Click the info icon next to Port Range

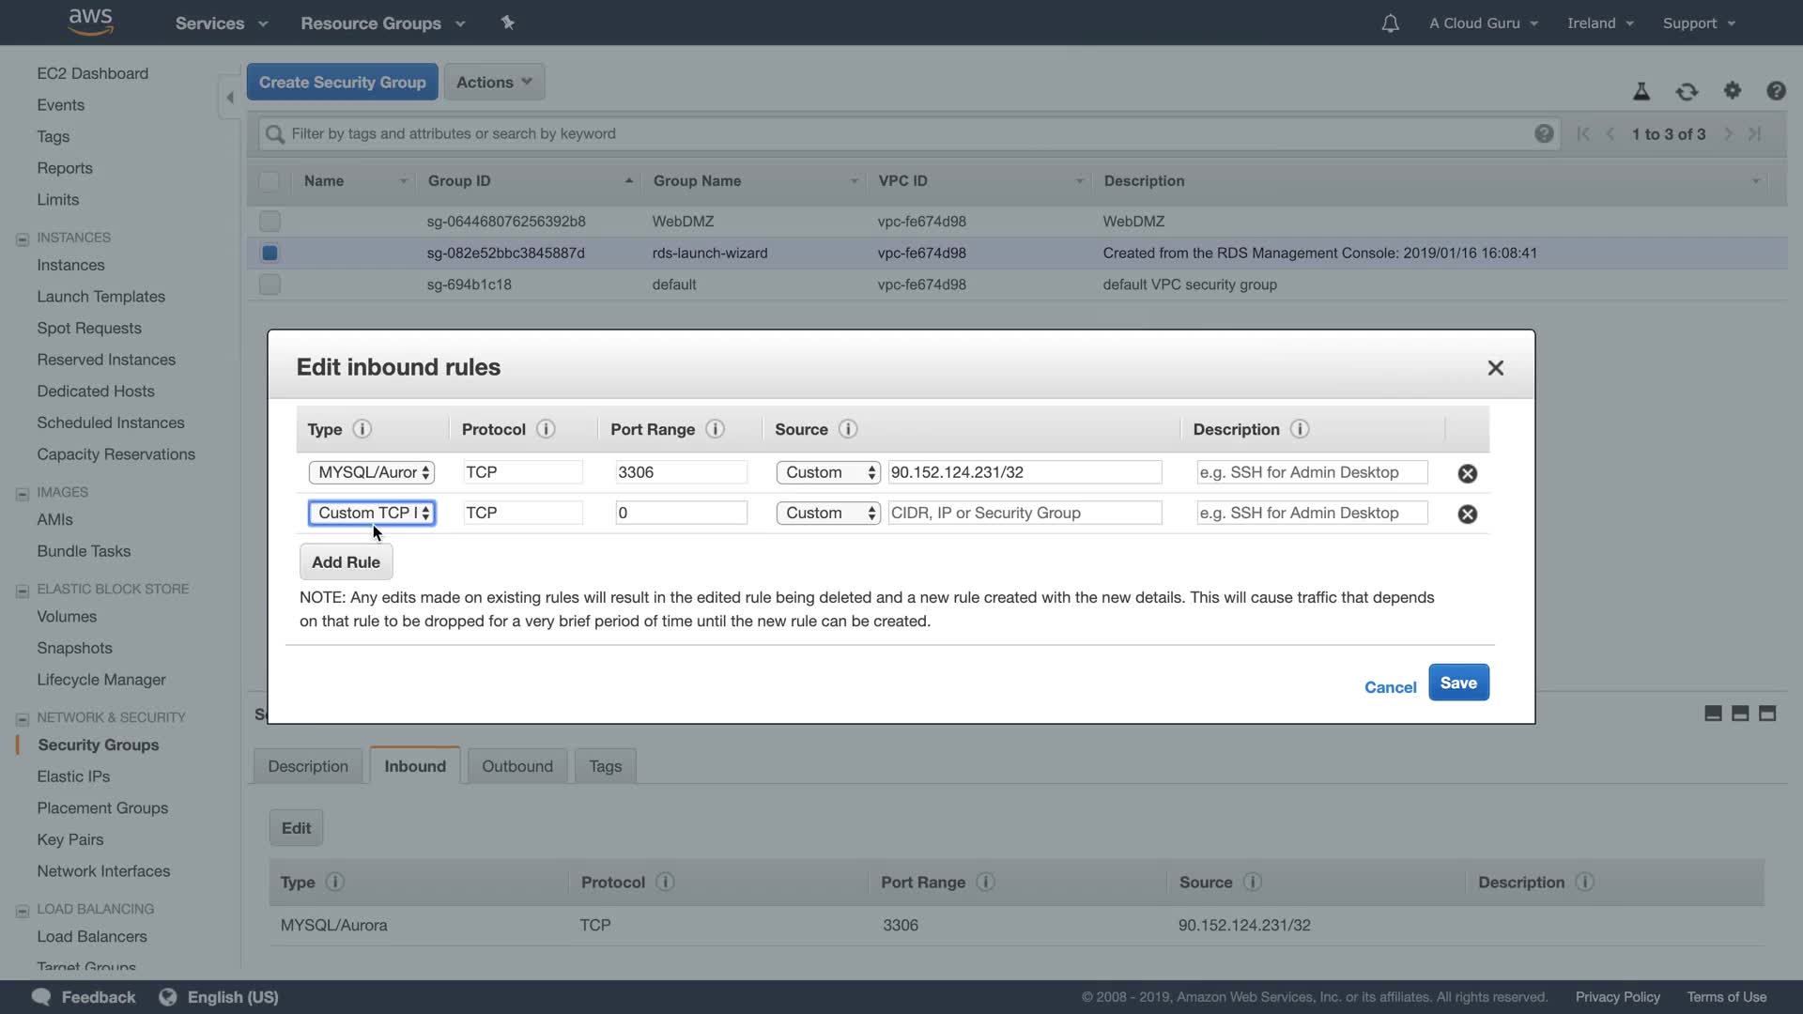pos(715,429)
